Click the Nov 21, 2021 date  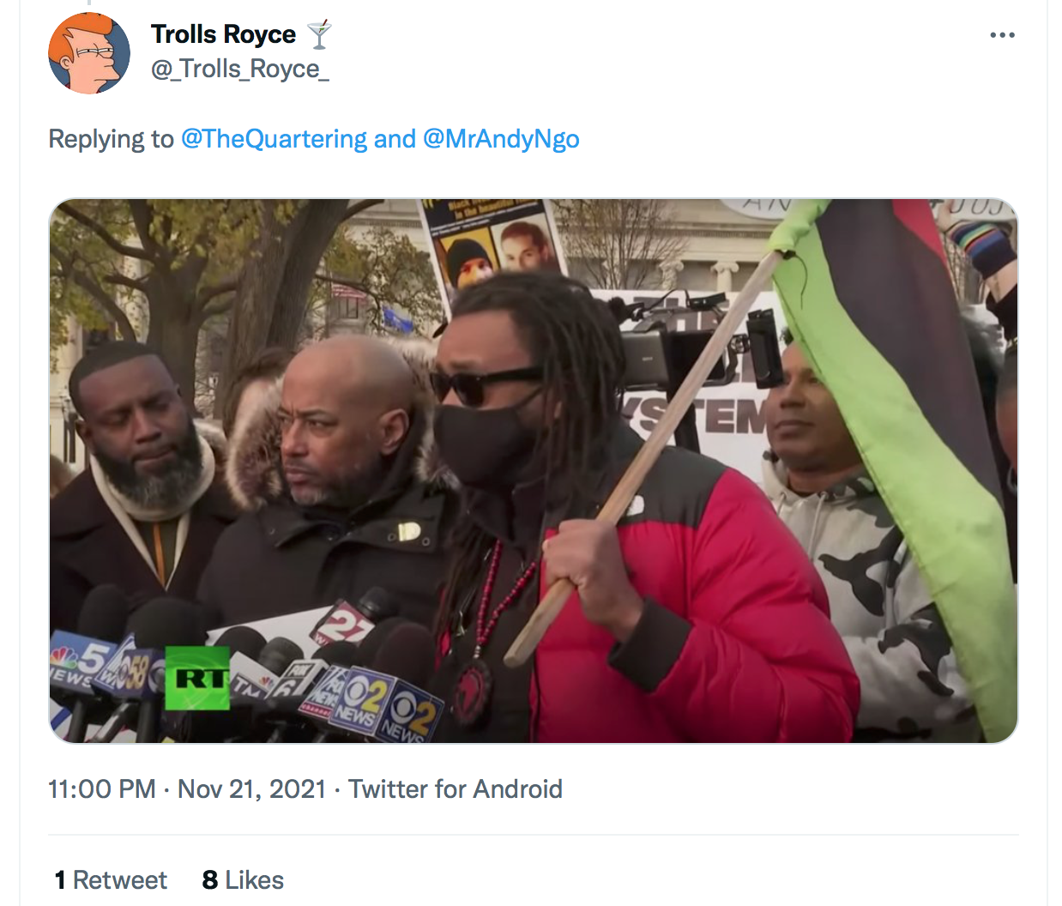252,788
